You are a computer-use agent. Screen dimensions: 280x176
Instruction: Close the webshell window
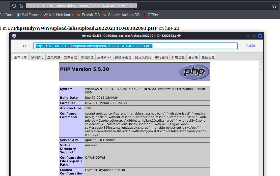coord(260,36)
